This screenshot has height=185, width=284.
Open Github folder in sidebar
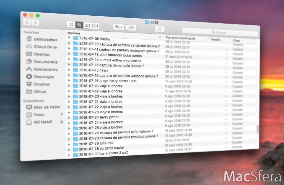36,91
